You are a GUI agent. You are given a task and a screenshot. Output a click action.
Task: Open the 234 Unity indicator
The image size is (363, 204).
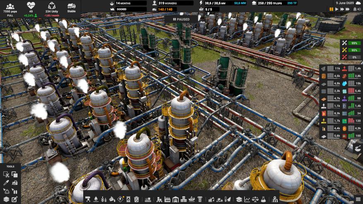(52, 9)
